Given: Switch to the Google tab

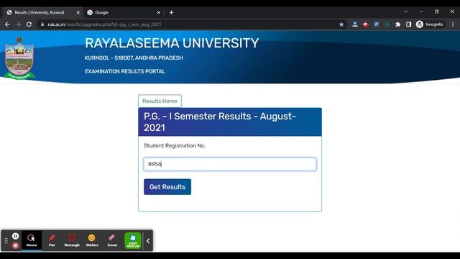Looking at the screenshot, I should pyautogui.click(x=123, y=13).
